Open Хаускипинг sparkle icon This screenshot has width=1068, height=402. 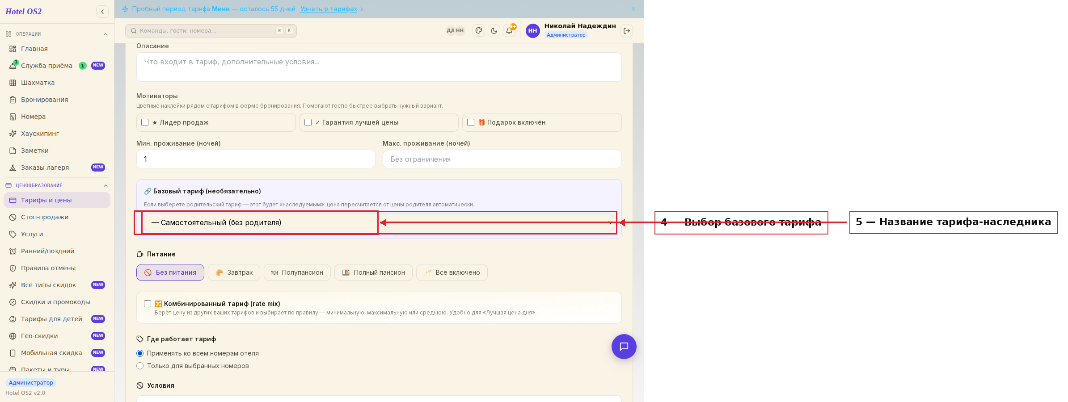pos(13,134)
